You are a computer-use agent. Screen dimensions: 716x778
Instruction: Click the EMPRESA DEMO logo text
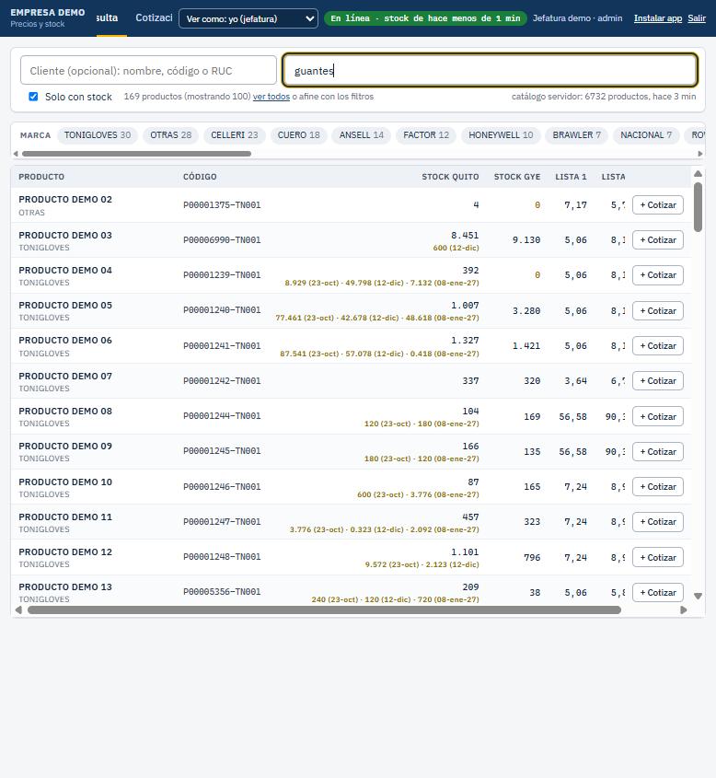(48, 12)
